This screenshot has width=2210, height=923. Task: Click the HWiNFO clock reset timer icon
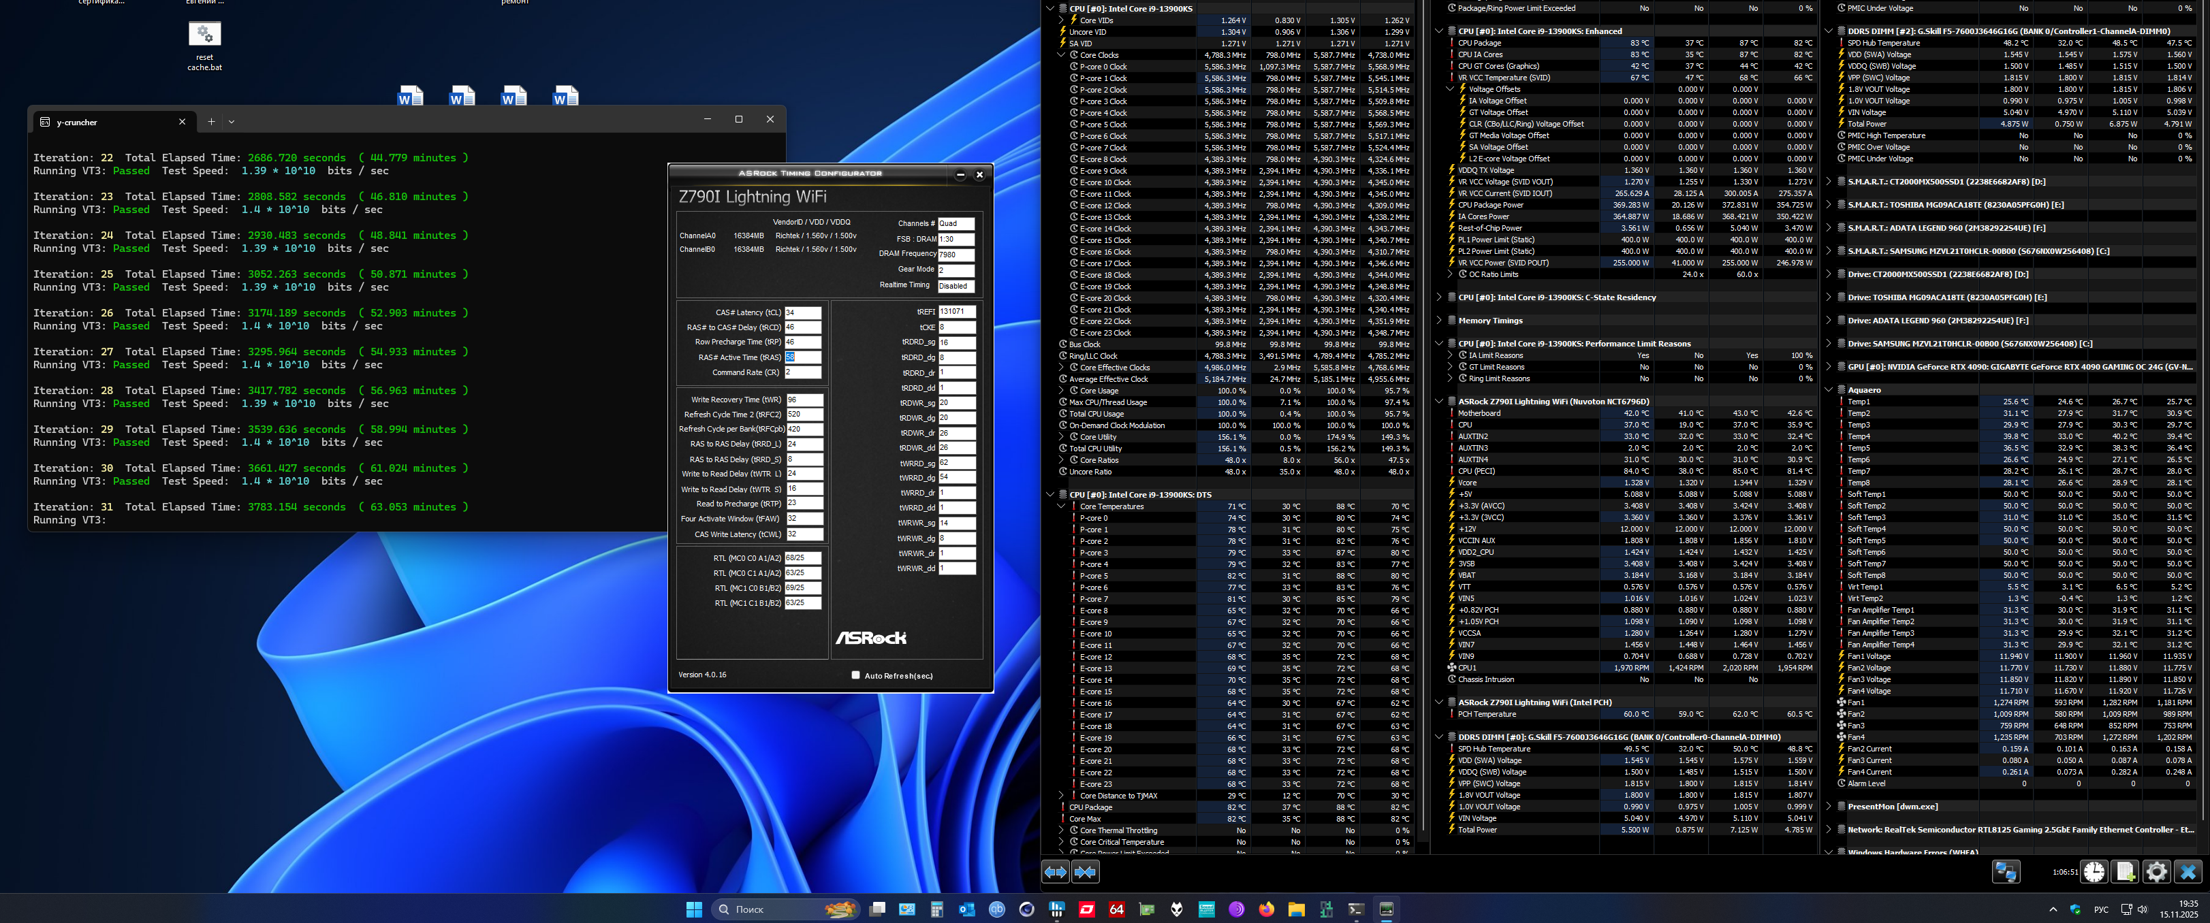tap(2094, 871)
